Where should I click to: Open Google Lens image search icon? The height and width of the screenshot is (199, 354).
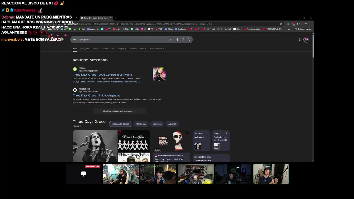pos(183,40)
